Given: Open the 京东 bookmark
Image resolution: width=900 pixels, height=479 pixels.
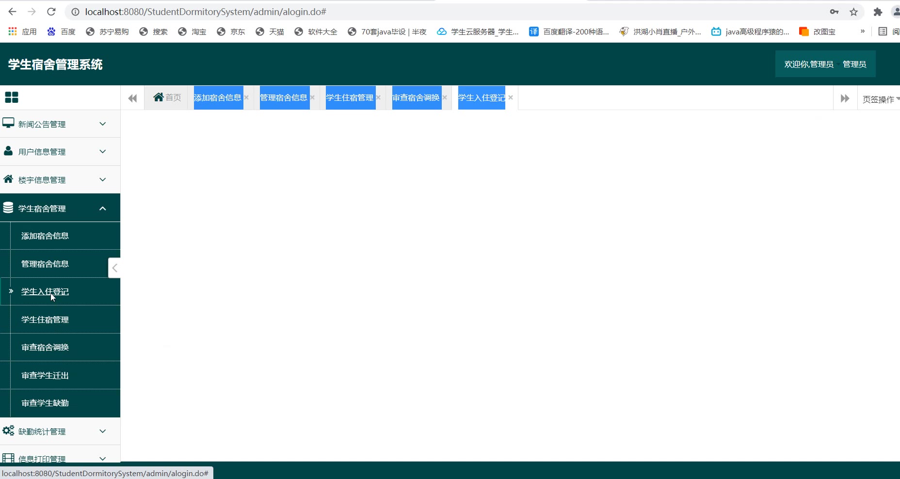Looking at the screenshot, I should (231, 32).
